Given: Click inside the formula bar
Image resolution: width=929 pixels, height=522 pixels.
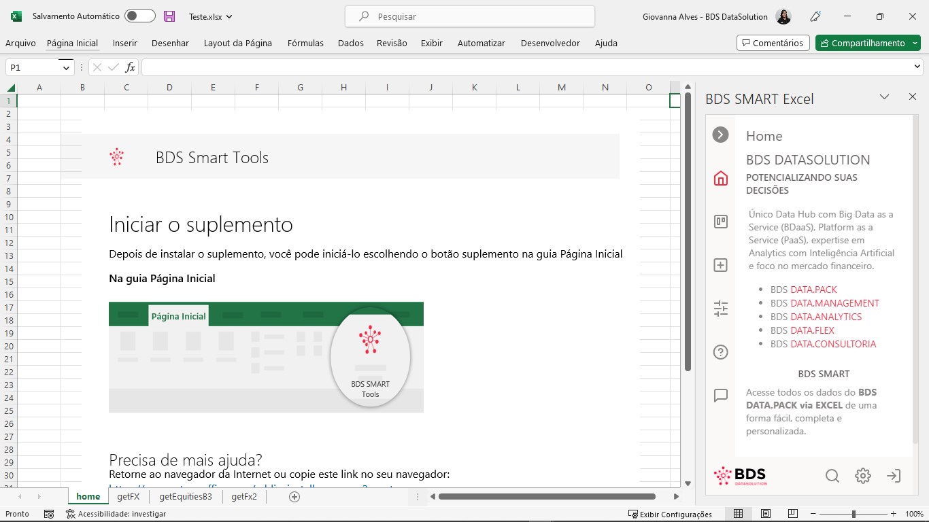Looking at the screenshot, I should click(526, 67).
